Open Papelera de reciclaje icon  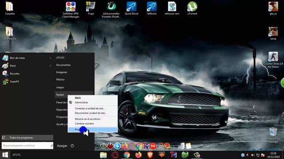(x=273, y=135)
